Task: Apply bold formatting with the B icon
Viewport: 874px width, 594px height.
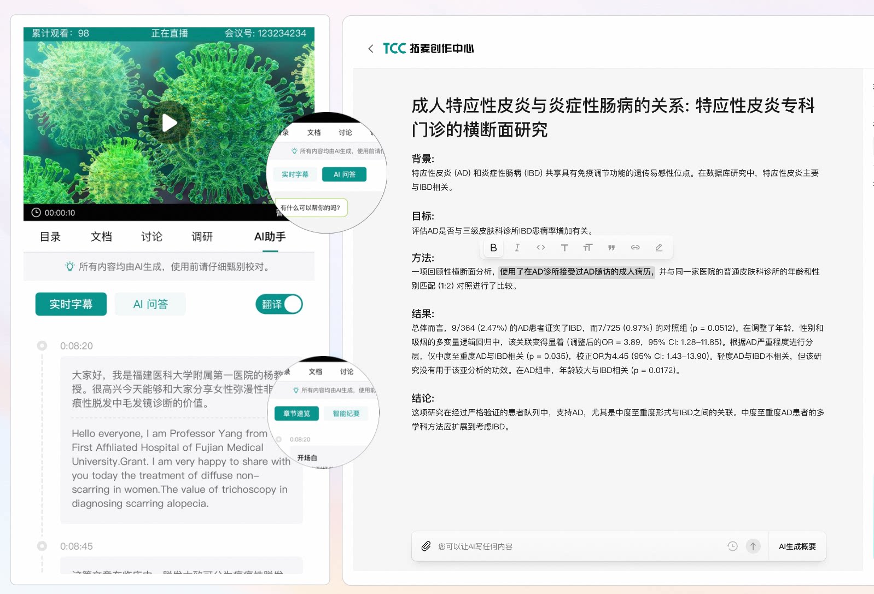Action: click(493, 248)
